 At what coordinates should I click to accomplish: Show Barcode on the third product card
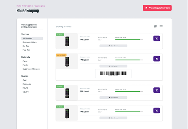tap(113, 97)
